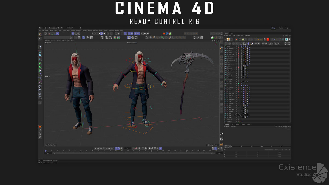Image resolution: width=329 pixels, height=185 pixels.
Task: Switch to the Rigging layout
Action: tap(281, 28)
